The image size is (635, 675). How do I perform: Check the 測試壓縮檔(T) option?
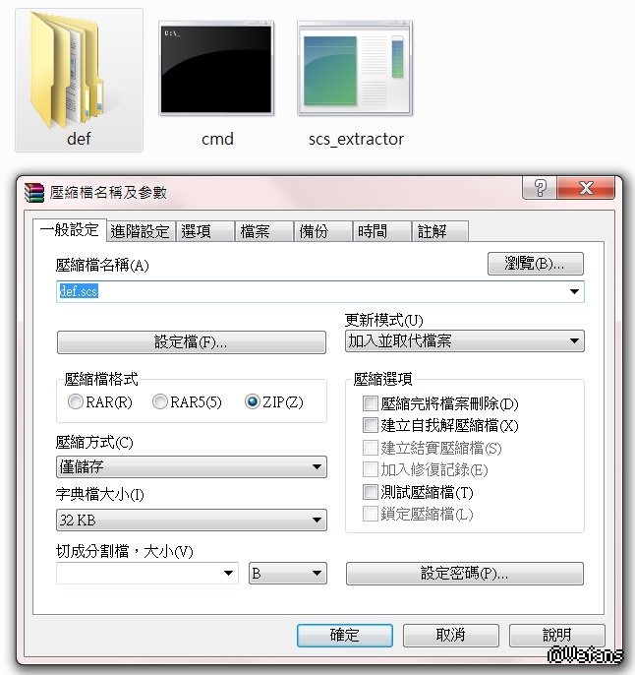click(371, 492)
